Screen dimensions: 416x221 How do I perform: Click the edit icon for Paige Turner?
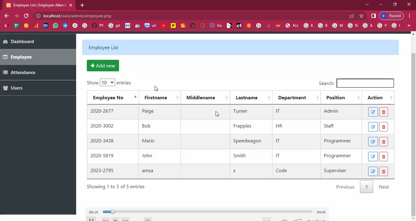tap(373, 112)
